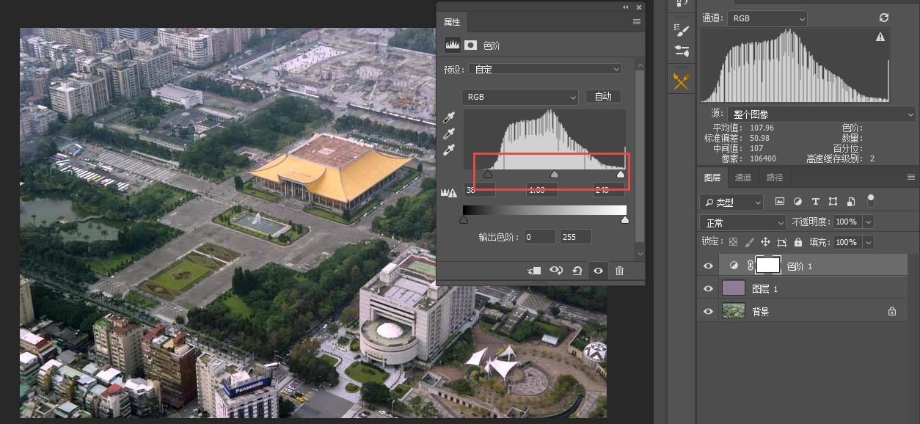This screenshot has height=424, width=920.
Task: Open the RGB channel dropdown in Levels
Action: [519, 96]
